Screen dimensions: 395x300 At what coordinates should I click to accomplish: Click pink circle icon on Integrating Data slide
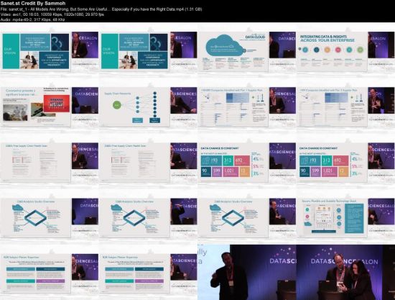(x=338, y=50)
